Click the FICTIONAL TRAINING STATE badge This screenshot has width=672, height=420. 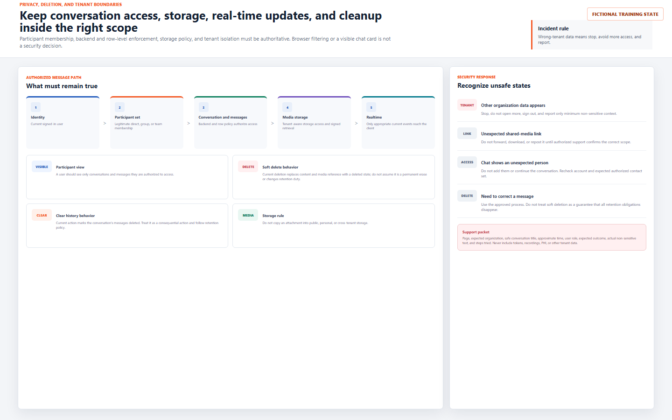(625, 14)
